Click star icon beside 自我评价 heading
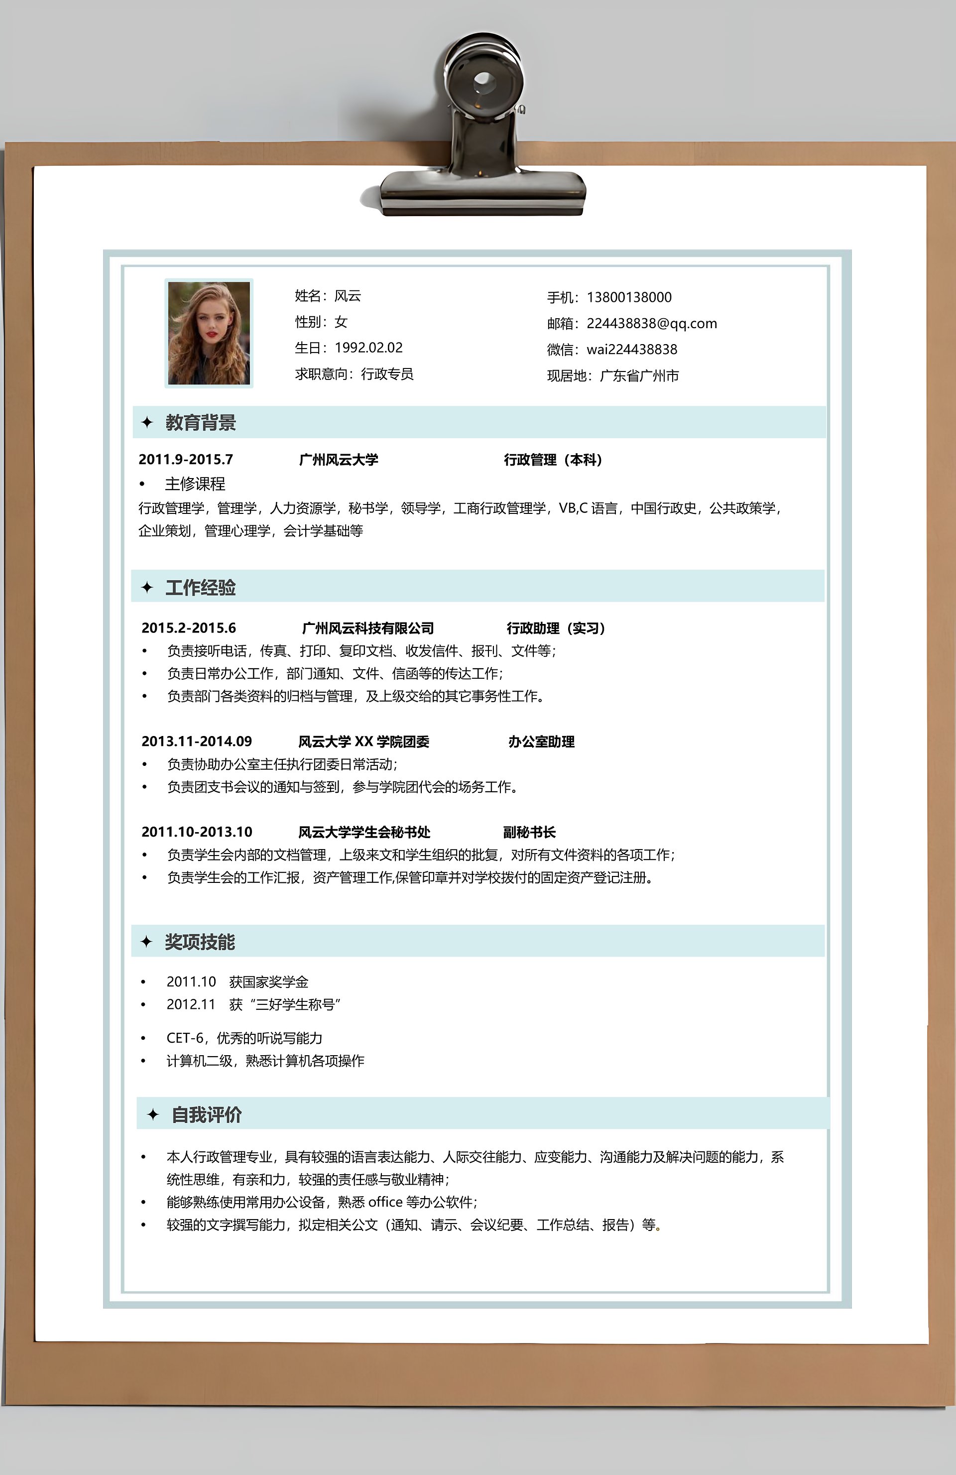 pos(153,1114)
